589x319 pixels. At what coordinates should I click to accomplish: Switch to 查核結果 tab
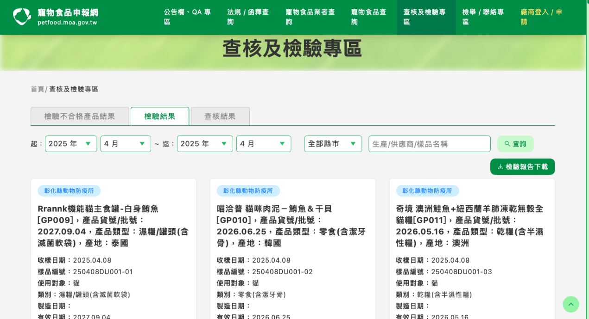coord(220,116)
